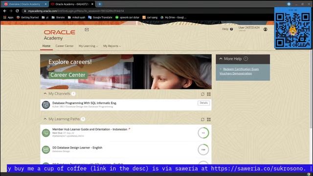Screen dimensions: 313x176
Task: Collapse the More Help panel
Action: (221, 59)
